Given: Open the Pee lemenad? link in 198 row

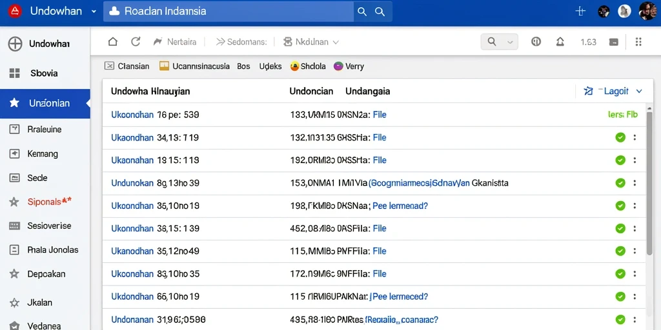Looking at the screenshot, I should point(400,206).
